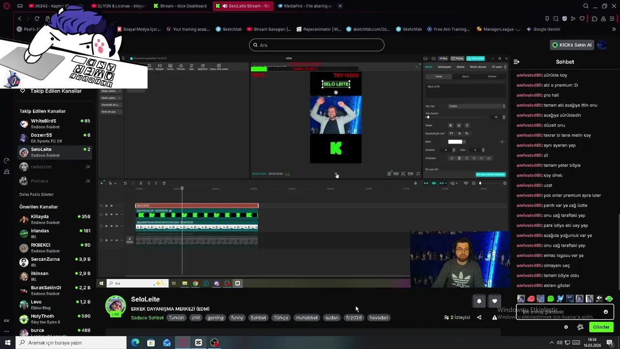This screenshot has height=349, width=620.
Task: Show hidden icons in the system tray
Action: (x=552, y=343)
